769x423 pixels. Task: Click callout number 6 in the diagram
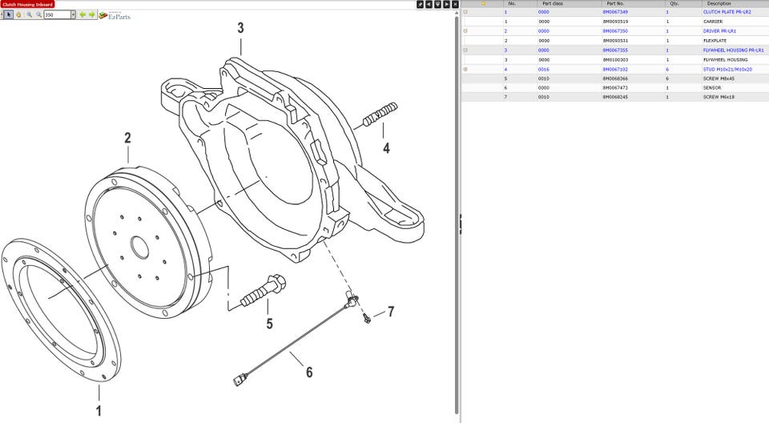(x=309, y=373)
